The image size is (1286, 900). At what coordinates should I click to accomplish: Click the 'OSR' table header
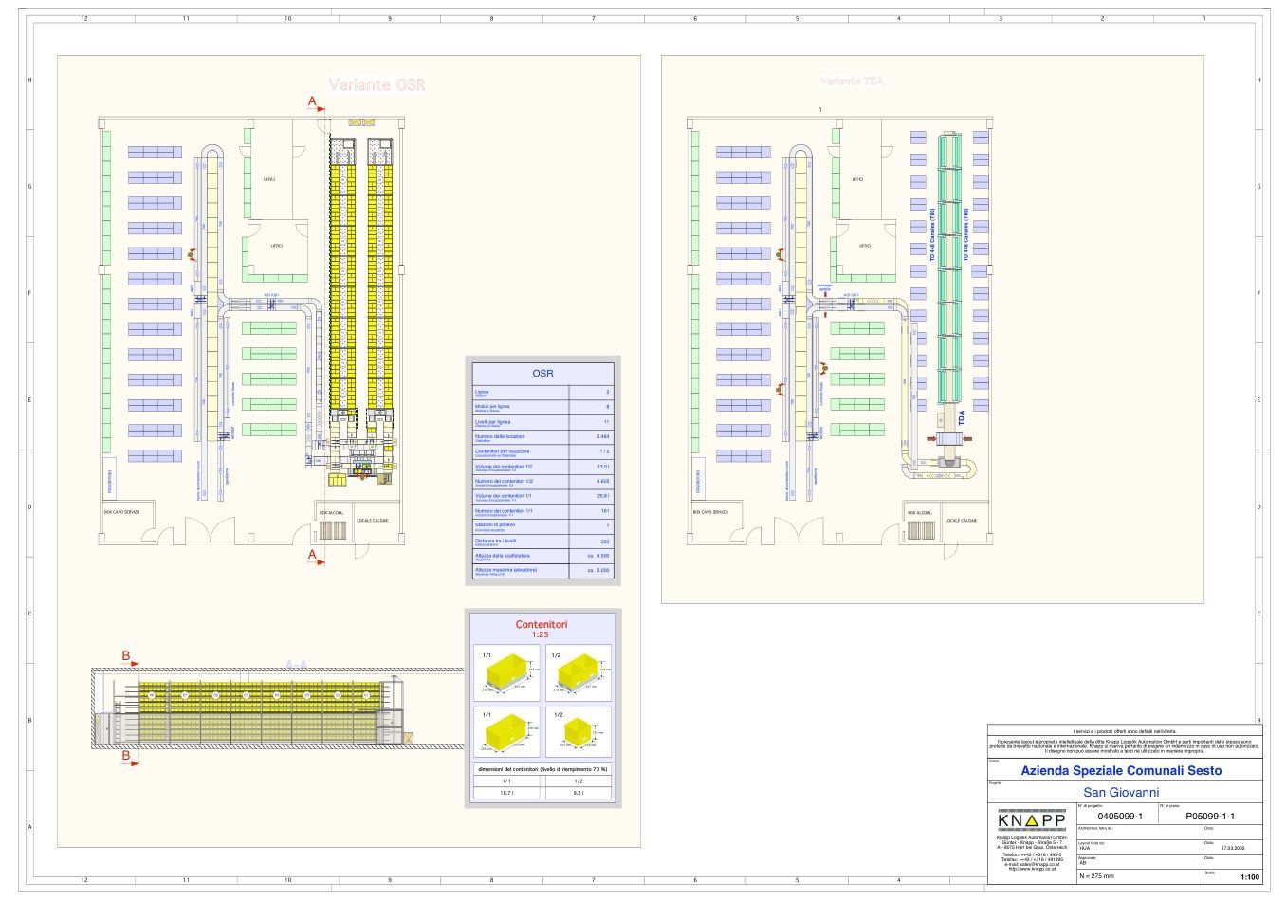pyautogui.click(x=542, y=374)
